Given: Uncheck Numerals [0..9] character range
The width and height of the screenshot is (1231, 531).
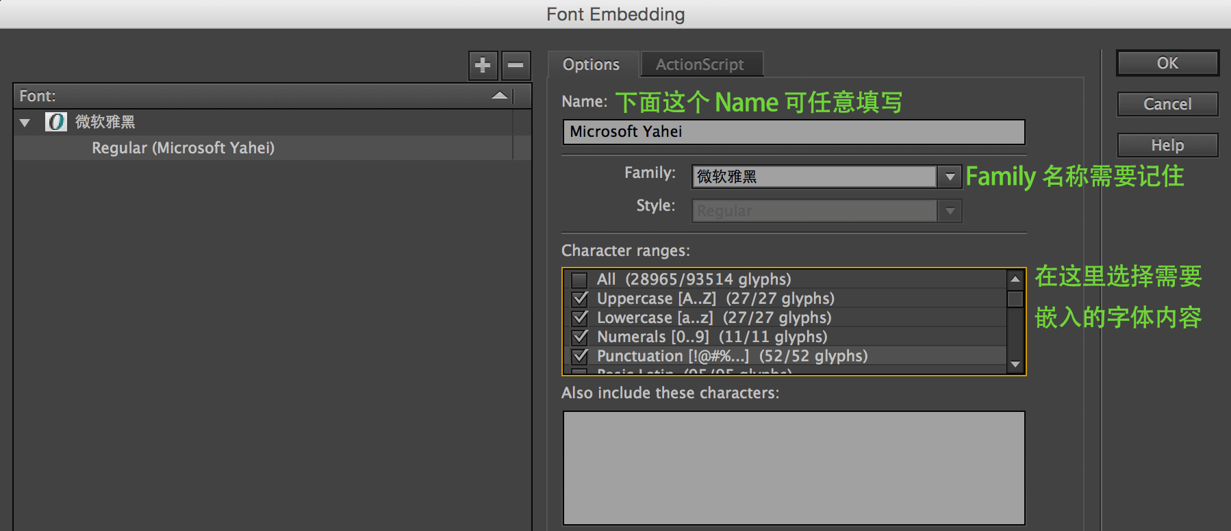Looking at the screenshot, I should (580, 337).
